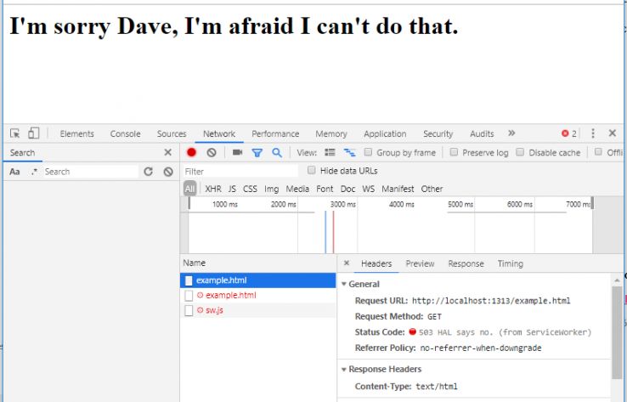Viewport: 627px width, 402px height.
Task: Collapse the Response Headers section
Action: click(345, 370)
